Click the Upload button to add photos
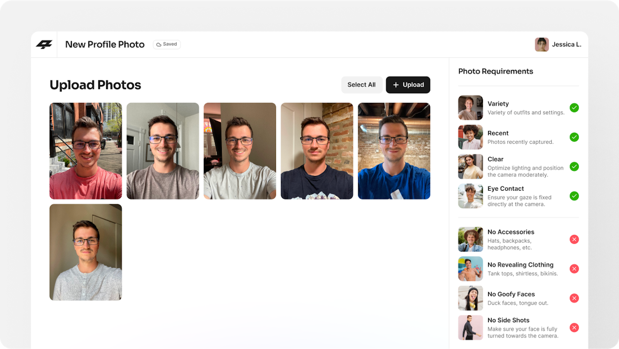 pos(407,85)
